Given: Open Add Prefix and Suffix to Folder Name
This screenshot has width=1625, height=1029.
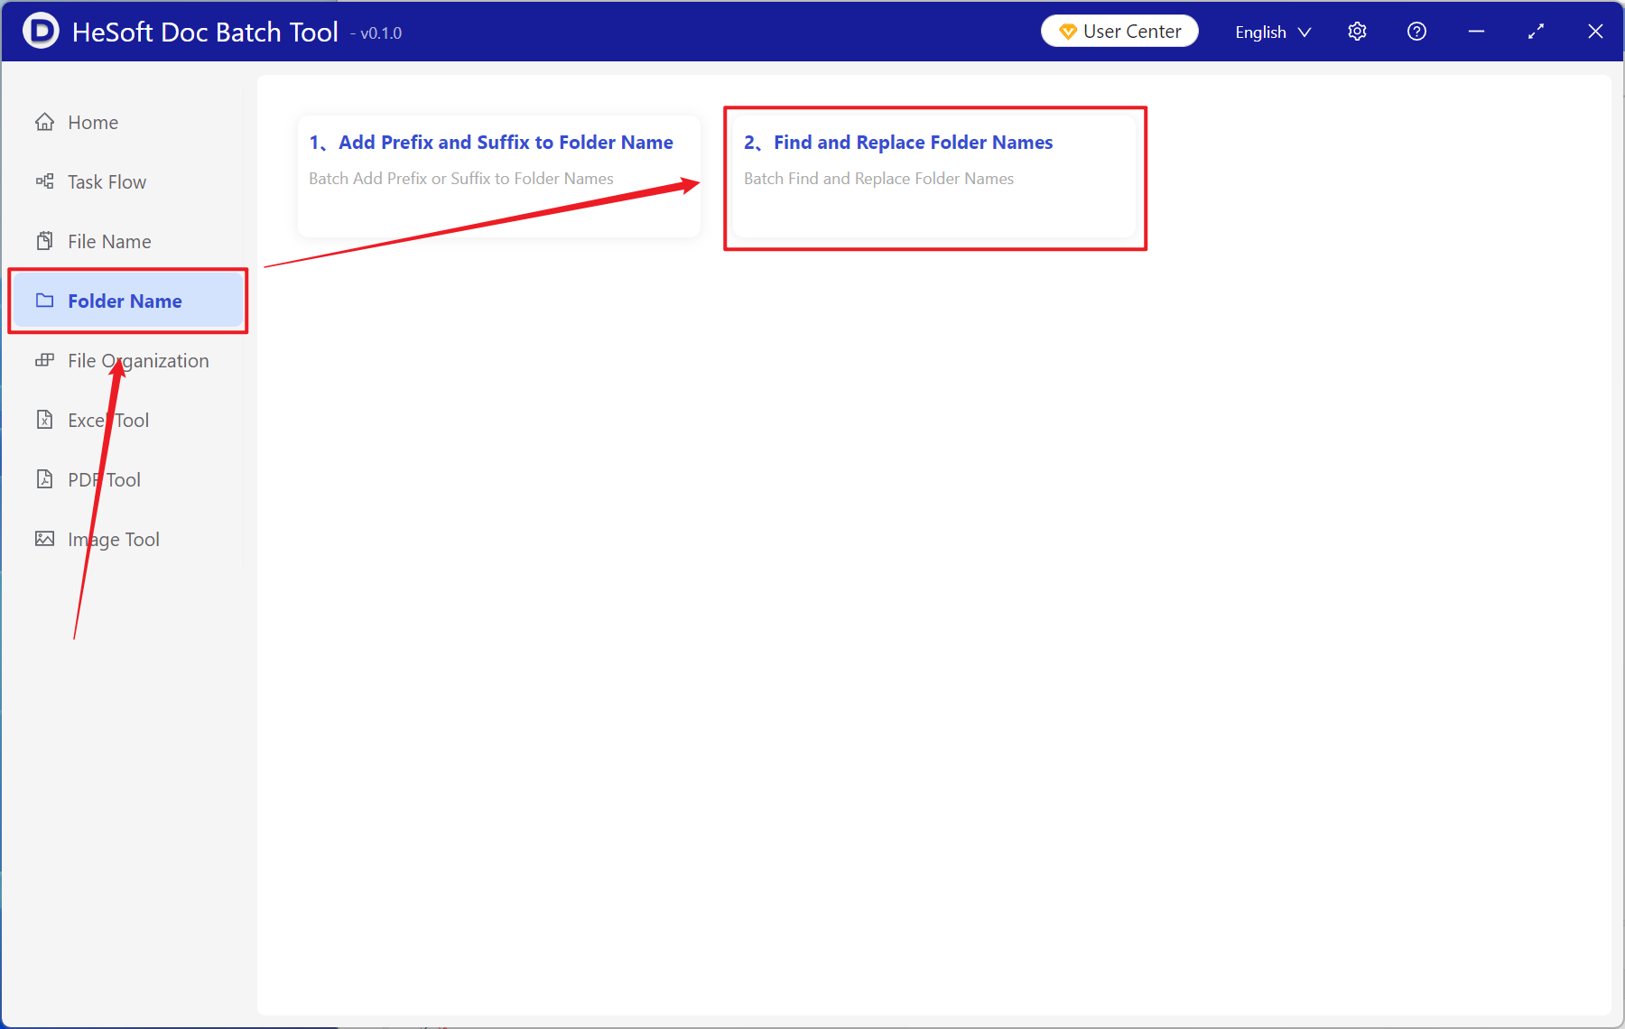Looking at the screenshot, I should pyautogui.click(x=499, y=176).
